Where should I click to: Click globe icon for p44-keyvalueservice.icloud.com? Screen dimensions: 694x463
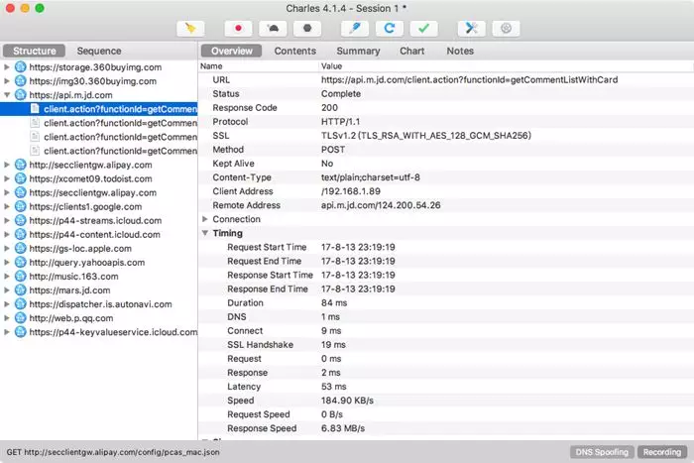[21, 332]
